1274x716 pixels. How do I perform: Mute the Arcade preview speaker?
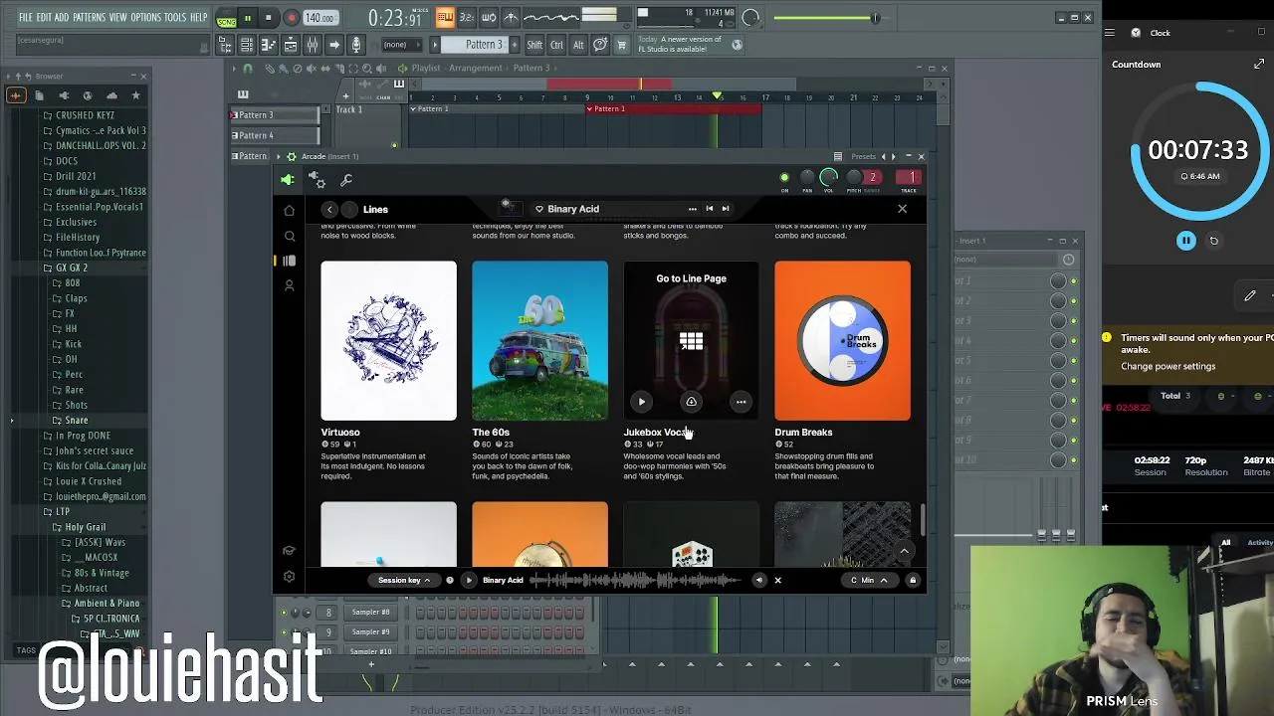758,580
